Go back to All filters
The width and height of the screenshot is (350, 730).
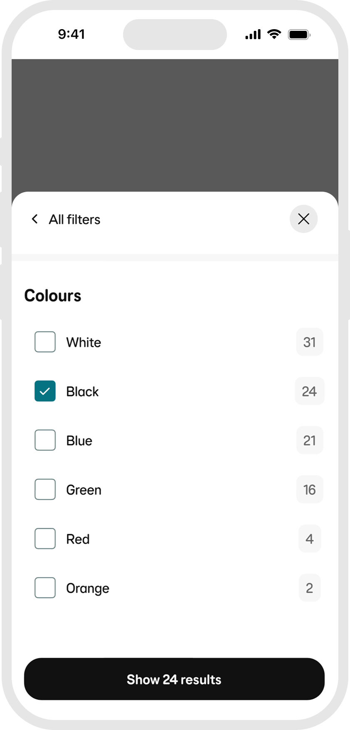[75, 220]
